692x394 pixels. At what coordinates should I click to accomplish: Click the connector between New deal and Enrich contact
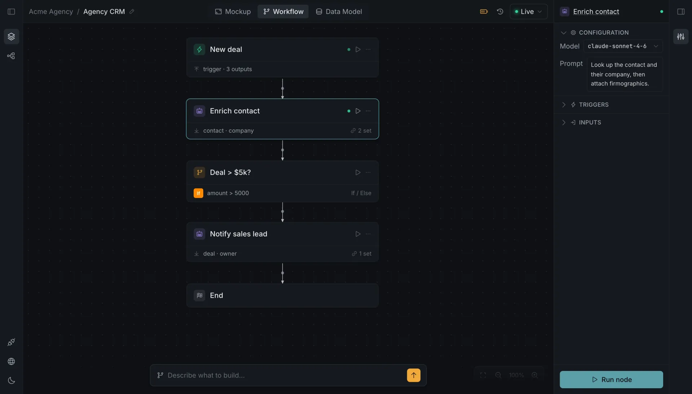click(x=283, y=88)
